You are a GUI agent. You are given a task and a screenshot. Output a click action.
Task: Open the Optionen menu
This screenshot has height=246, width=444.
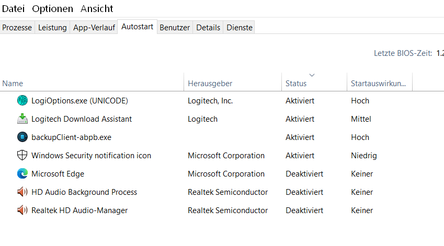click(52, 8)
